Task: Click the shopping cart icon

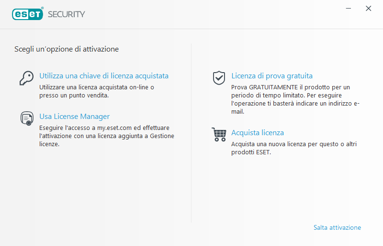Action: [219, 134]
